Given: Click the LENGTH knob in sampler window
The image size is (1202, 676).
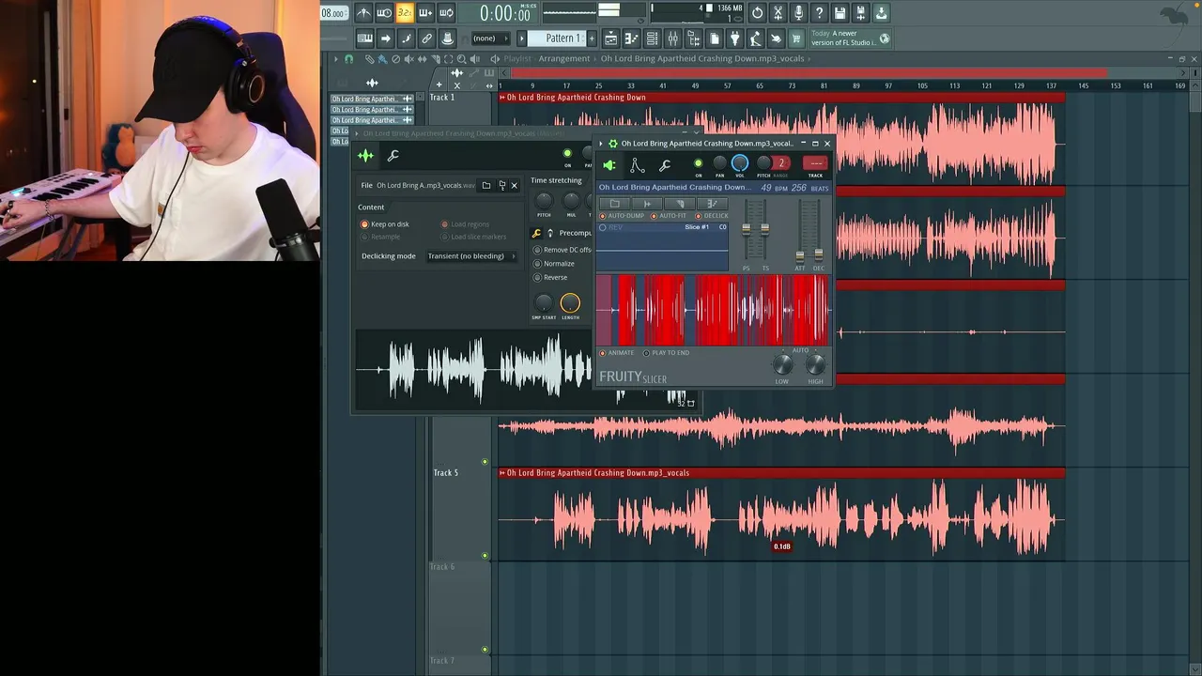Looking at the screenshot, I should point(570,303).
